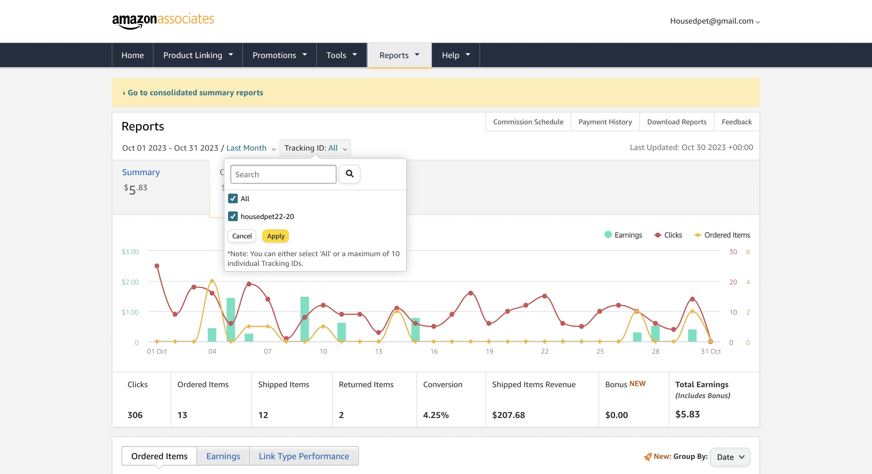
Task: Click the Returned Items count 2
Action: coord(341,415)
